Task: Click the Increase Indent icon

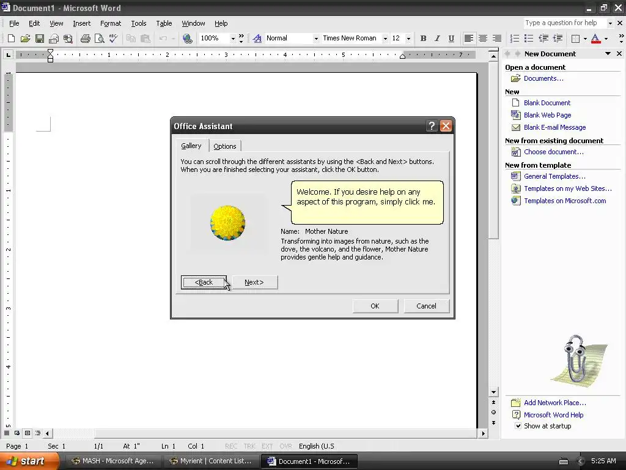Action: [x=558, y=39]
